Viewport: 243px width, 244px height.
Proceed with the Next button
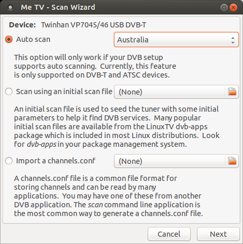[218, 234]
